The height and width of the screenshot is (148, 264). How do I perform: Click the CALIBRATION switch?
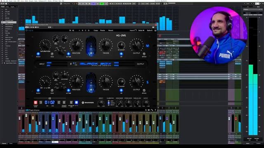(109, 103)
